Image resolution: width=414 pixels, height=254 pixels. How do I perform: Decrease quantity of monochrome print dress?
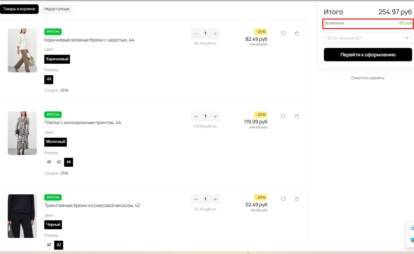pyautogui.click(x=196, y=116)
